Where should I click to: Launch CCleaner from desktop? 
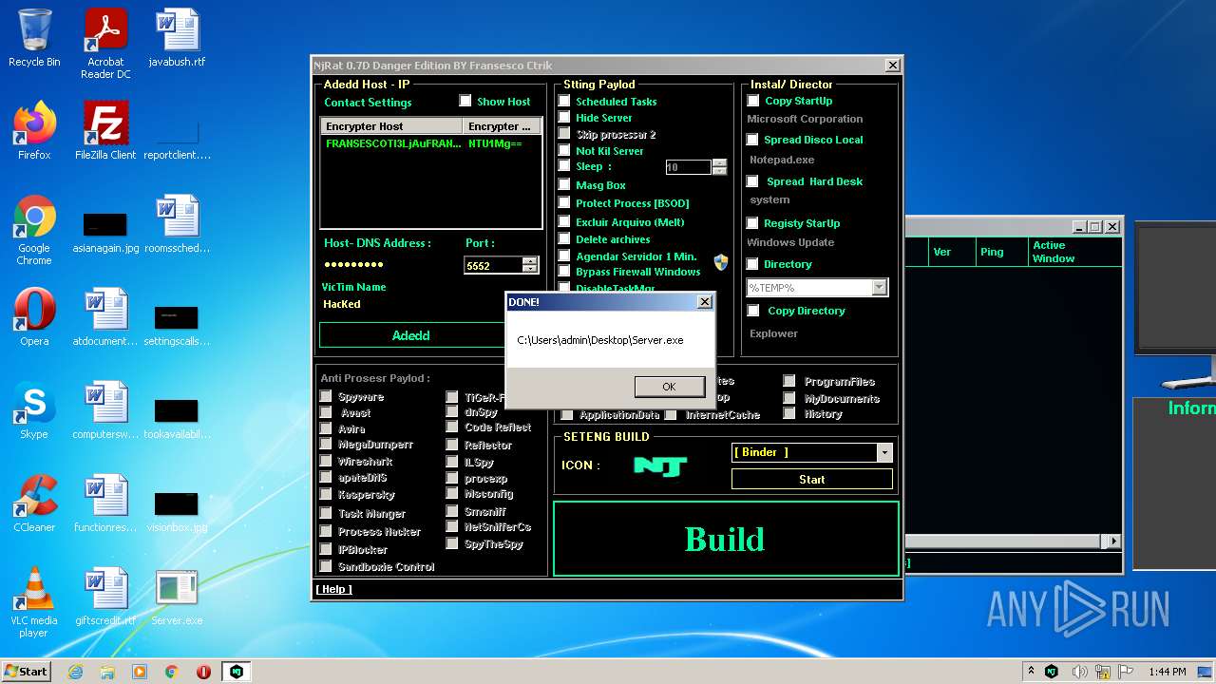(x=34, y=503)
